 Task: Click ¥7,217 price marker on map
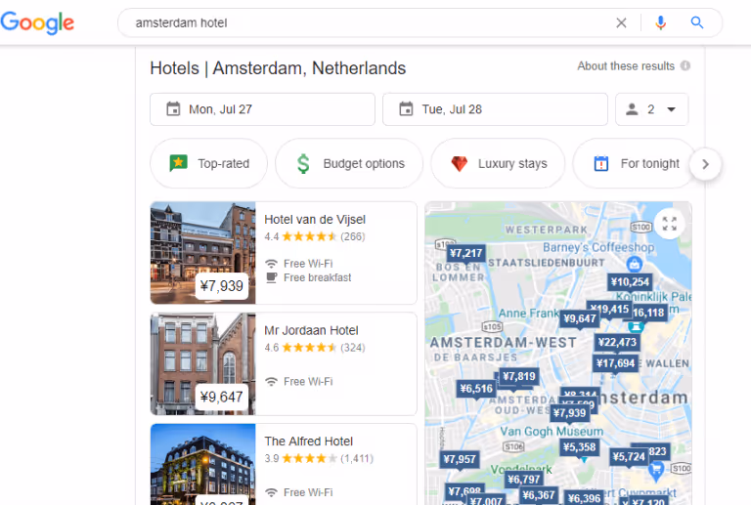(x=466, y=254)
